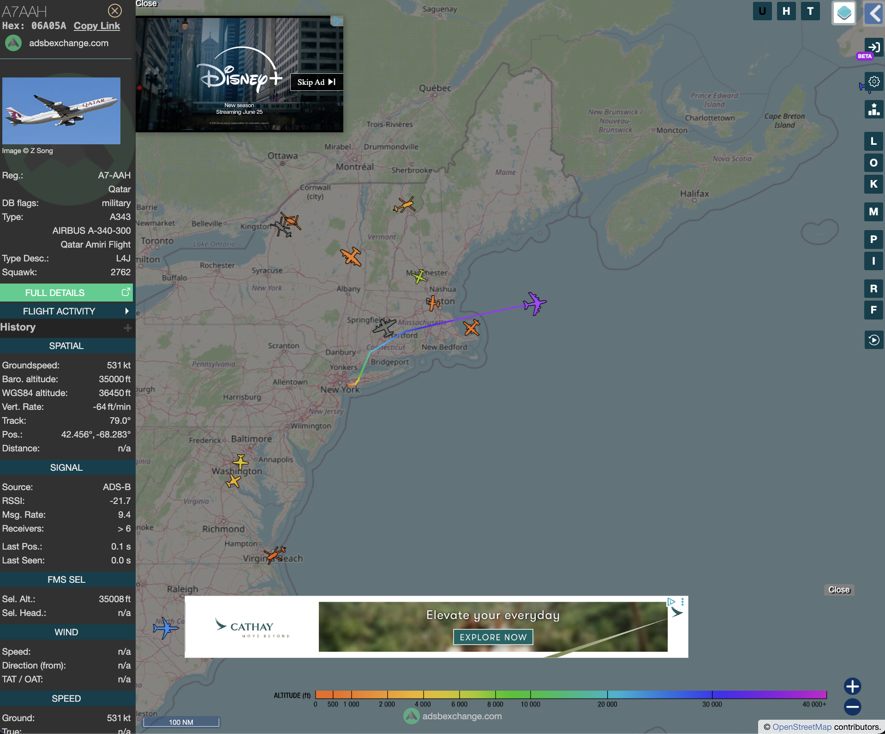Screen dimensions: 885x734
Task: Select the yellow-green aircraft near Manchester
Action: (x=419, y=277)
